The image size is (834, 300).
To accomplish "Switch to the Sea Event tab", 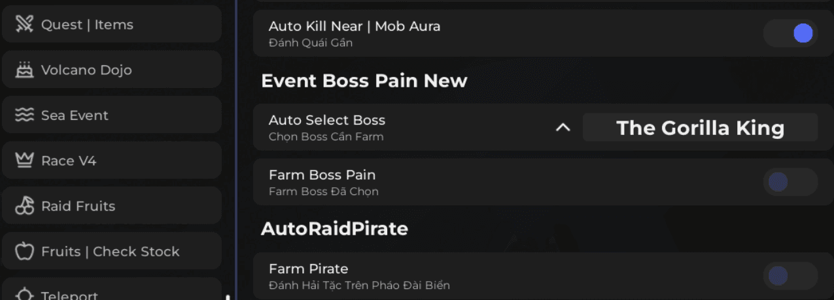I will pyautogui.click(x=75, y=115).
